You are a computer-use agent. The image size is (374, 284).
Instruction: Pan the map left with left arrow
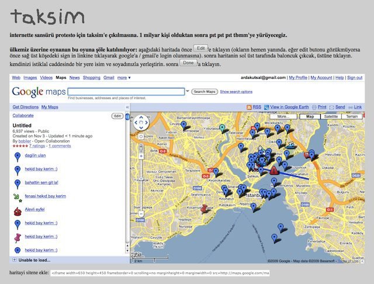[x=136, y=123]
